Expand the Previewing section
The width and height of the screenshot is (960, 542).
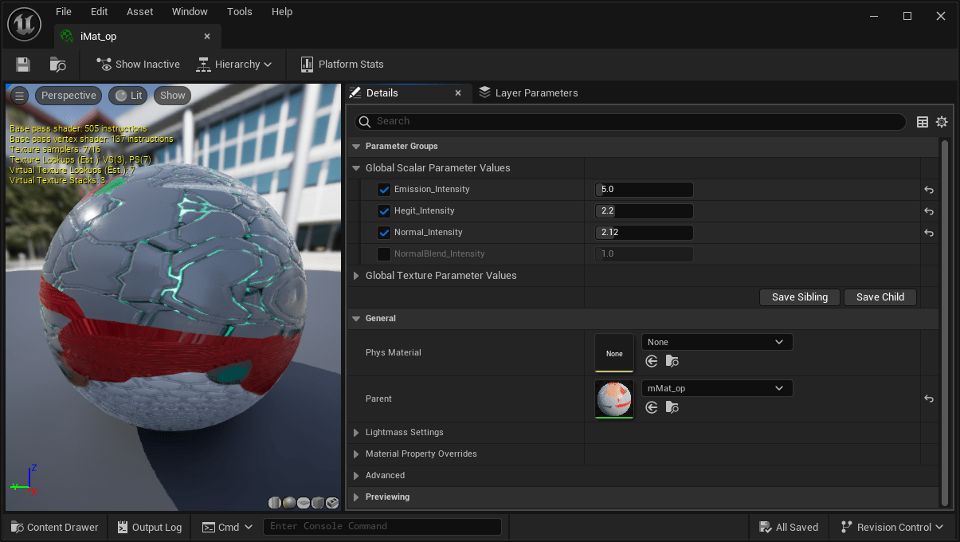356,497
